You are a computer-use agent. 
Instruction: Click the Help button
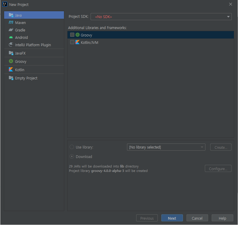tap(222, 218)
